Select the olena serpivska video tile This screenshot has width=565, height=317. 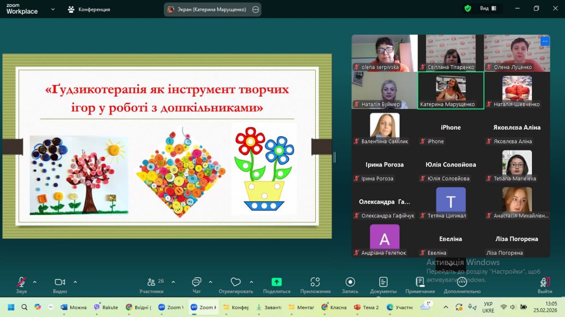tap(384, 53)
